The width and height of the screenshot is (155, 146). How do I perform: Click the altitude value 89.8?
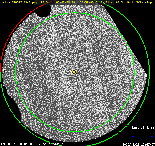(130, 3)
